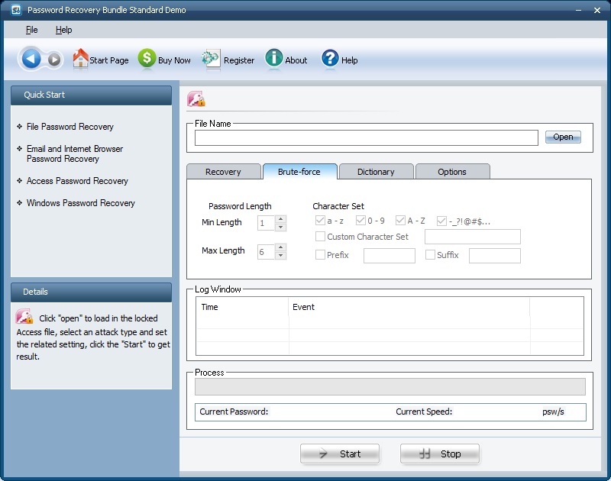Click the Start button
The image size is (611, 481).
point(339,454)
